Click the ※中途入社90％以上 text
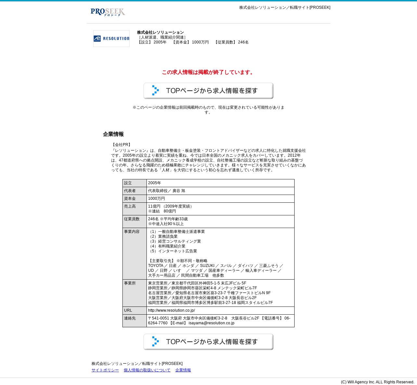Image resolution: width=417 pixels, height=385 pixels. pos(166,224)
